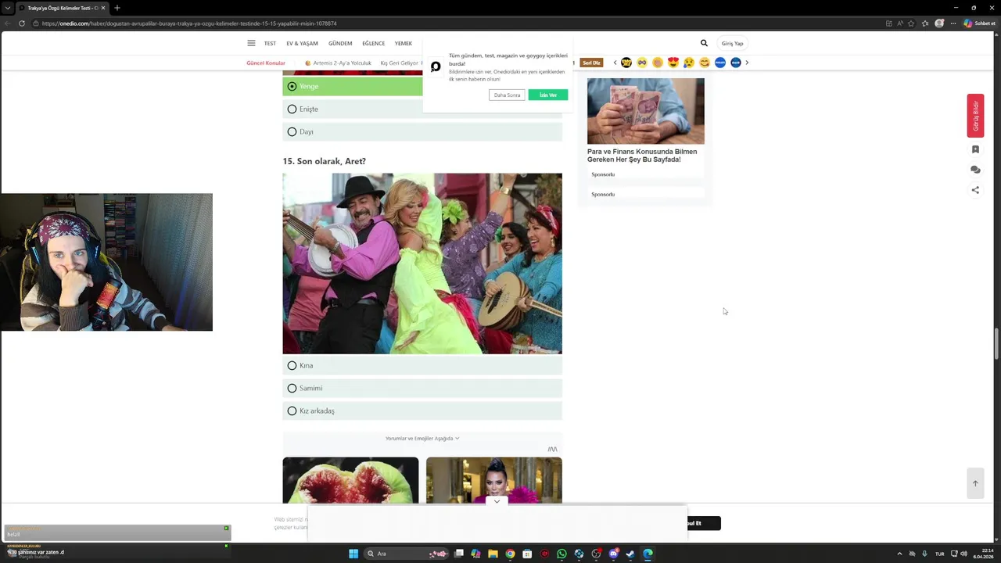Open the money-hands ad thumbnail
1001x563 pixels.
(646, 110)
